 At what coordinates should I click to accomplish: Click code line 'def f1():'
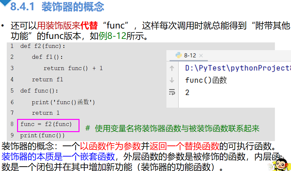coord(47,57)
